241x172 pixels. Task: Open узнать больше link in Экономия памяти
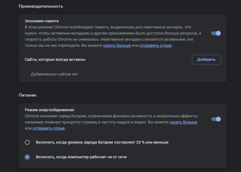click(117, 46)
